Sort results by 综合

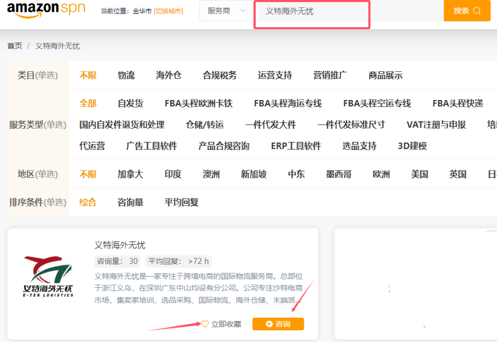(88, 203)
